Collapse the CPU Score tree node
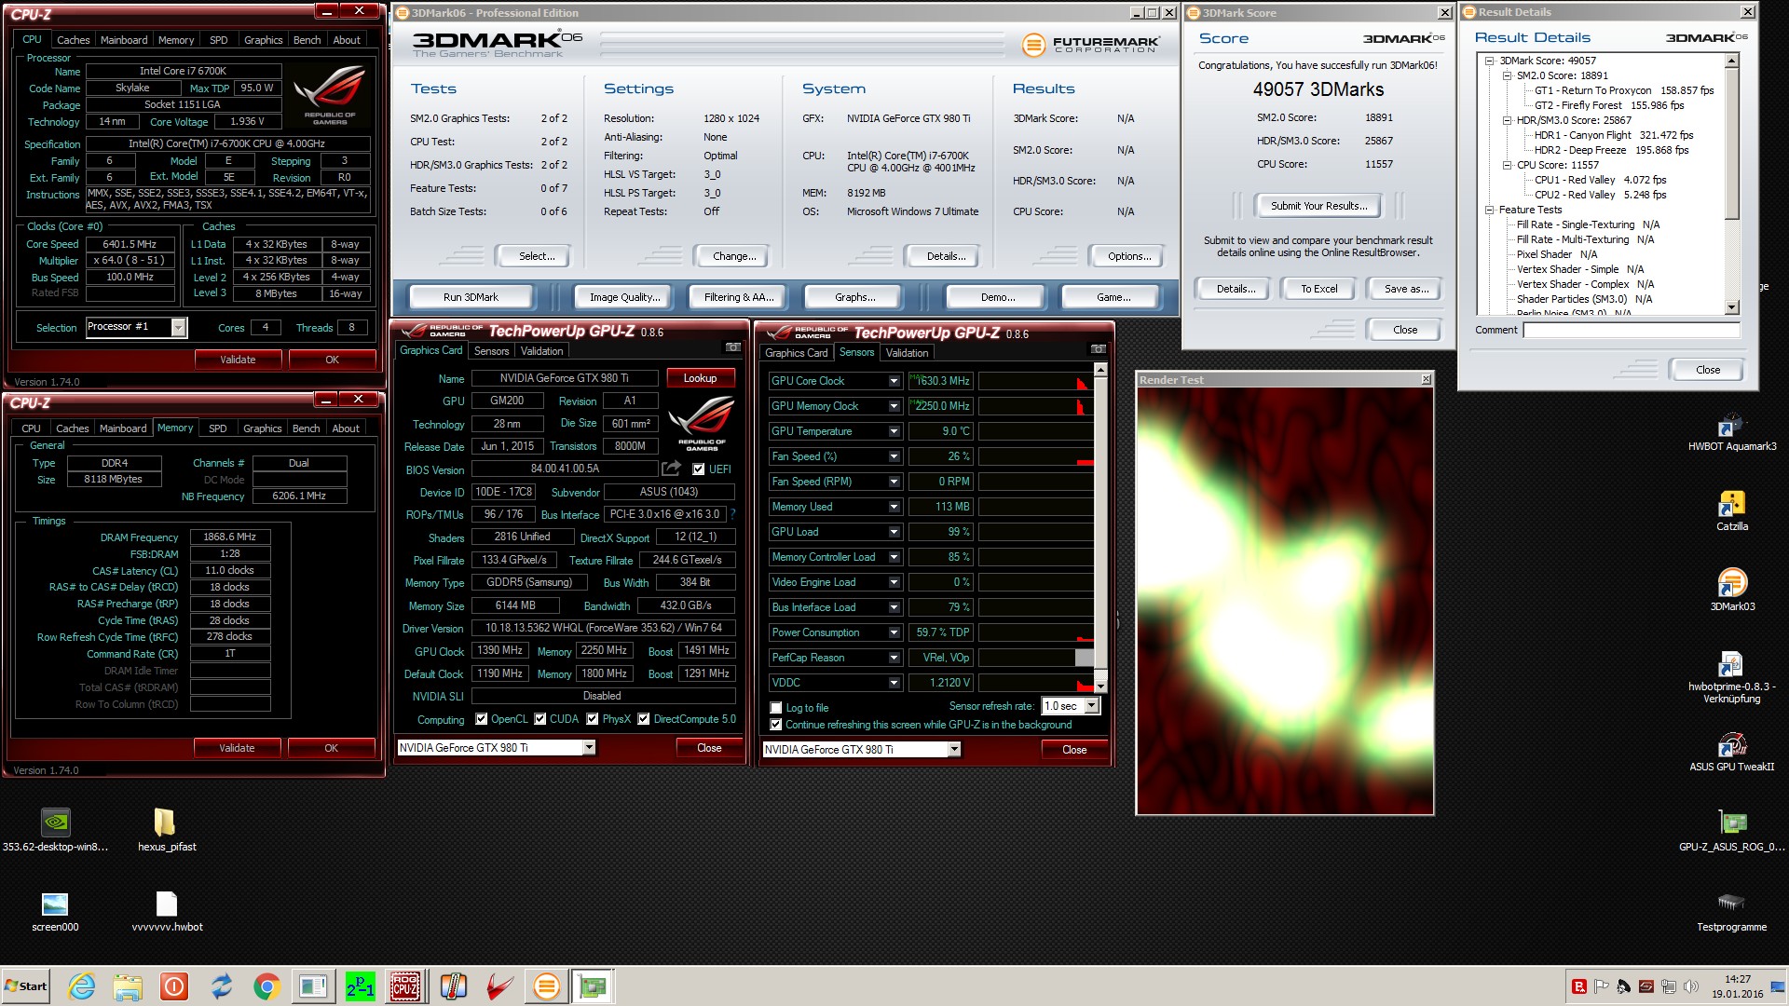 (x=1507, y=165)
